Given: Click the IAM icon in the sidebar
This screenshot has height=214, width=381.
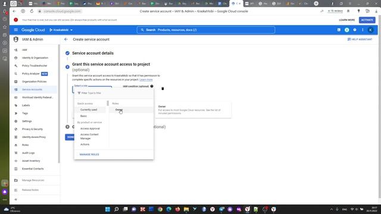Looking at the screenshot, I should pyautogui.click(x=16, y=50).
